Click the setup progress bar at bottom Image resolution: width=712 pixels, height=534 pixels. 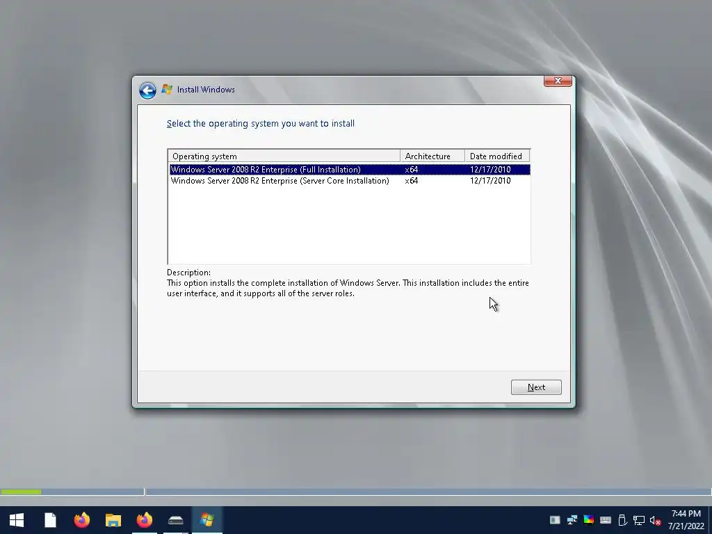[x=356, y=492]
